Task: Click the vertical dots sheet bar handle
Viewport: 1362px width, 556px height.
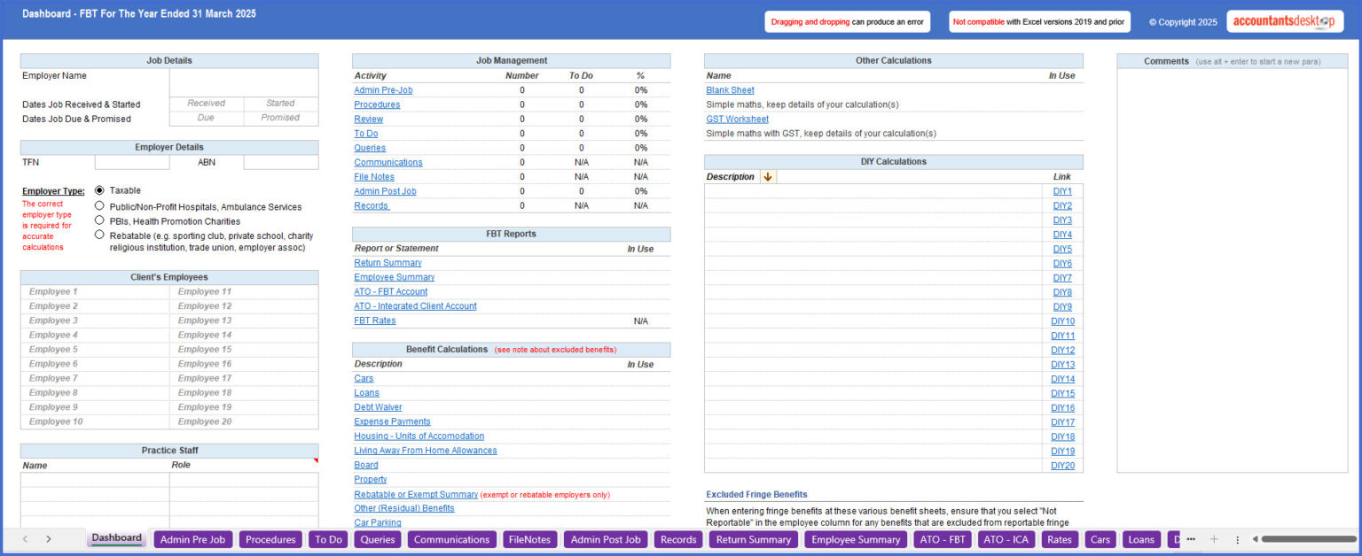Action: [1238, 539]
